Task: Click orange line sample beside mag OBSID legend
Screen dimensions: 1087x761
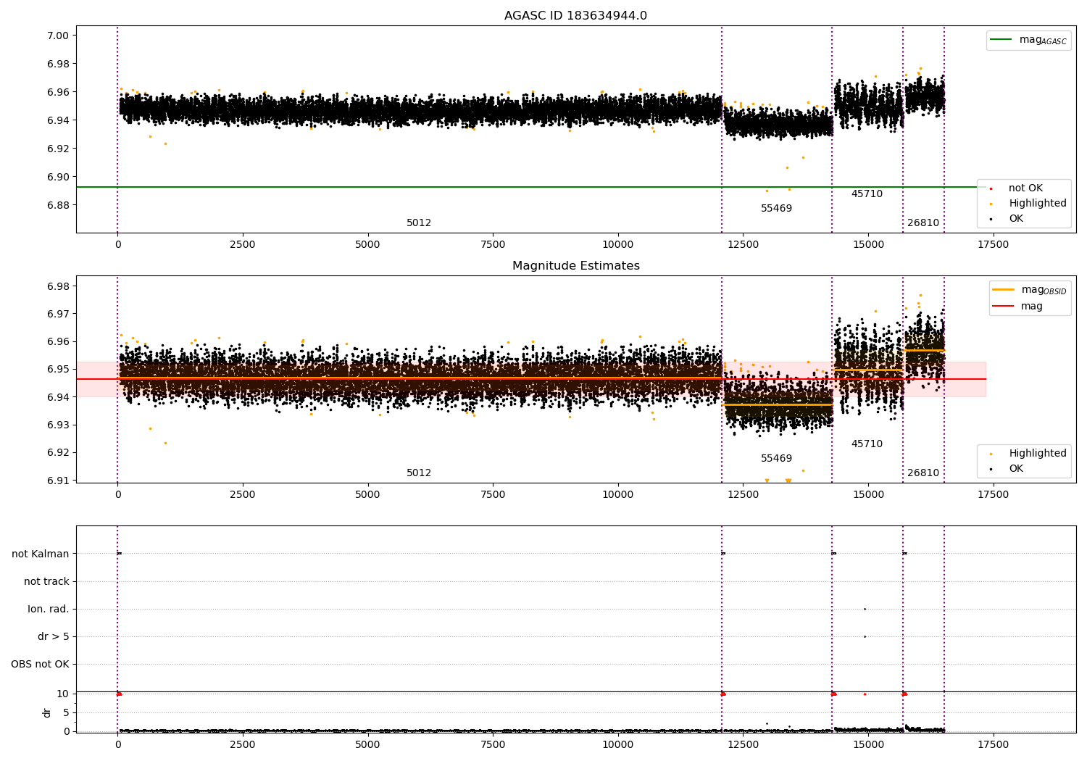Action: [x=1004, y=290]
